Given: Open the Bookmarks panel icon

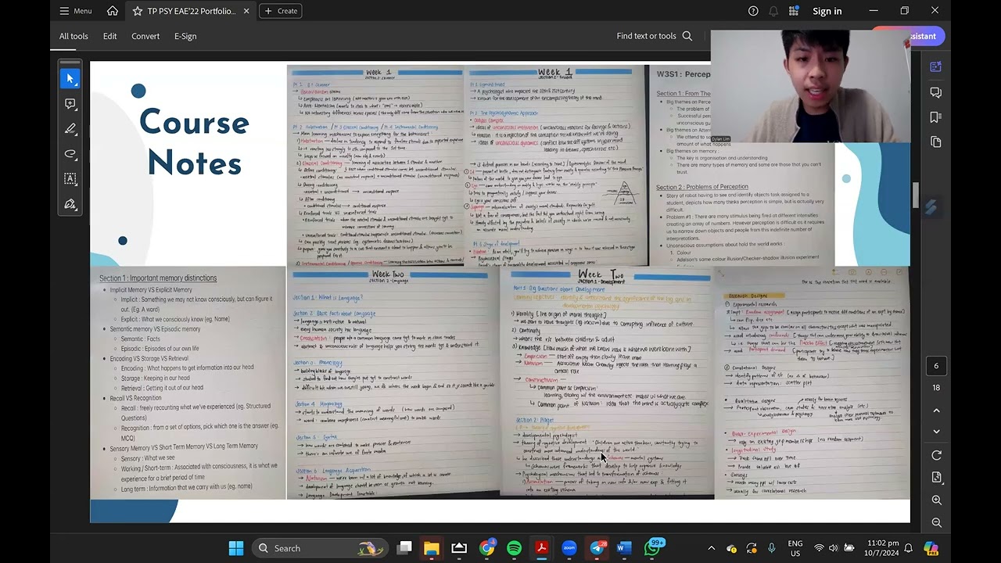Looking at the screenshot, I should [936, 117].
